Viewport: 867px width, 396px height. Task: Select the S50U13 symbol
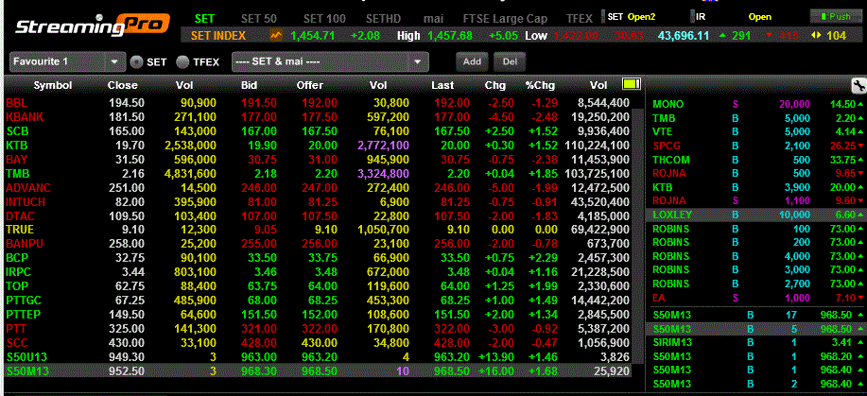(x=26, y=356)
